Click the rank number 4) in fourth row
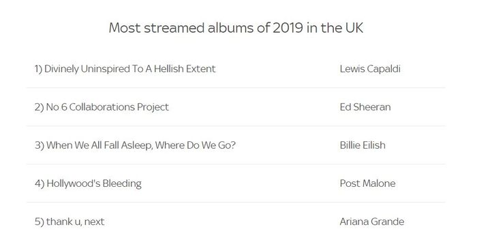 (40, 183)
